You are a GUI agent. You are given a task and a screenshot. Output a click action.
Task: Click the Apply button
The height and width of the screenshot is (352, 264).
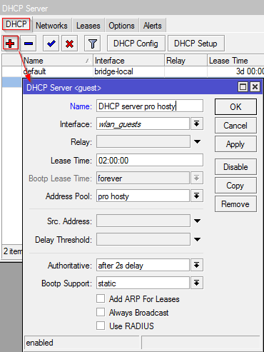[x=235, y=144]
